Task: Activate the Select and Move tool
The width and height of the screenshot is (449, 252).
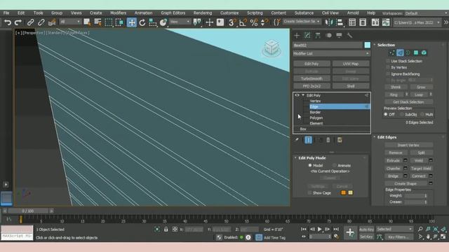Action: (131, 22)
